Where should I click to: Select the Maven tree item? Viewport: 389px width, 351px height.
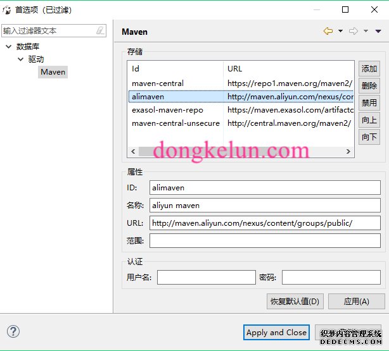[x=53, y=72]
